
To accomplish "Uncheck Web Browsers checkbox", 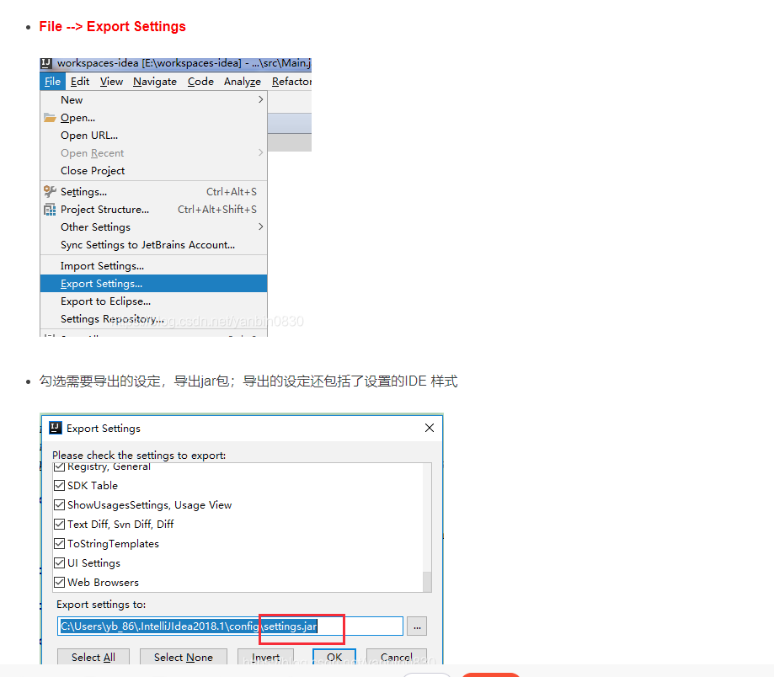I will pos(59,582).
